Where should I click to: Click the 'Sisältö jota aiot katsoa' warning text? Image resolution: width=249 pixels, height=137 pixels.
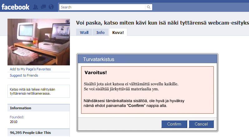click(x=131, y=87)
